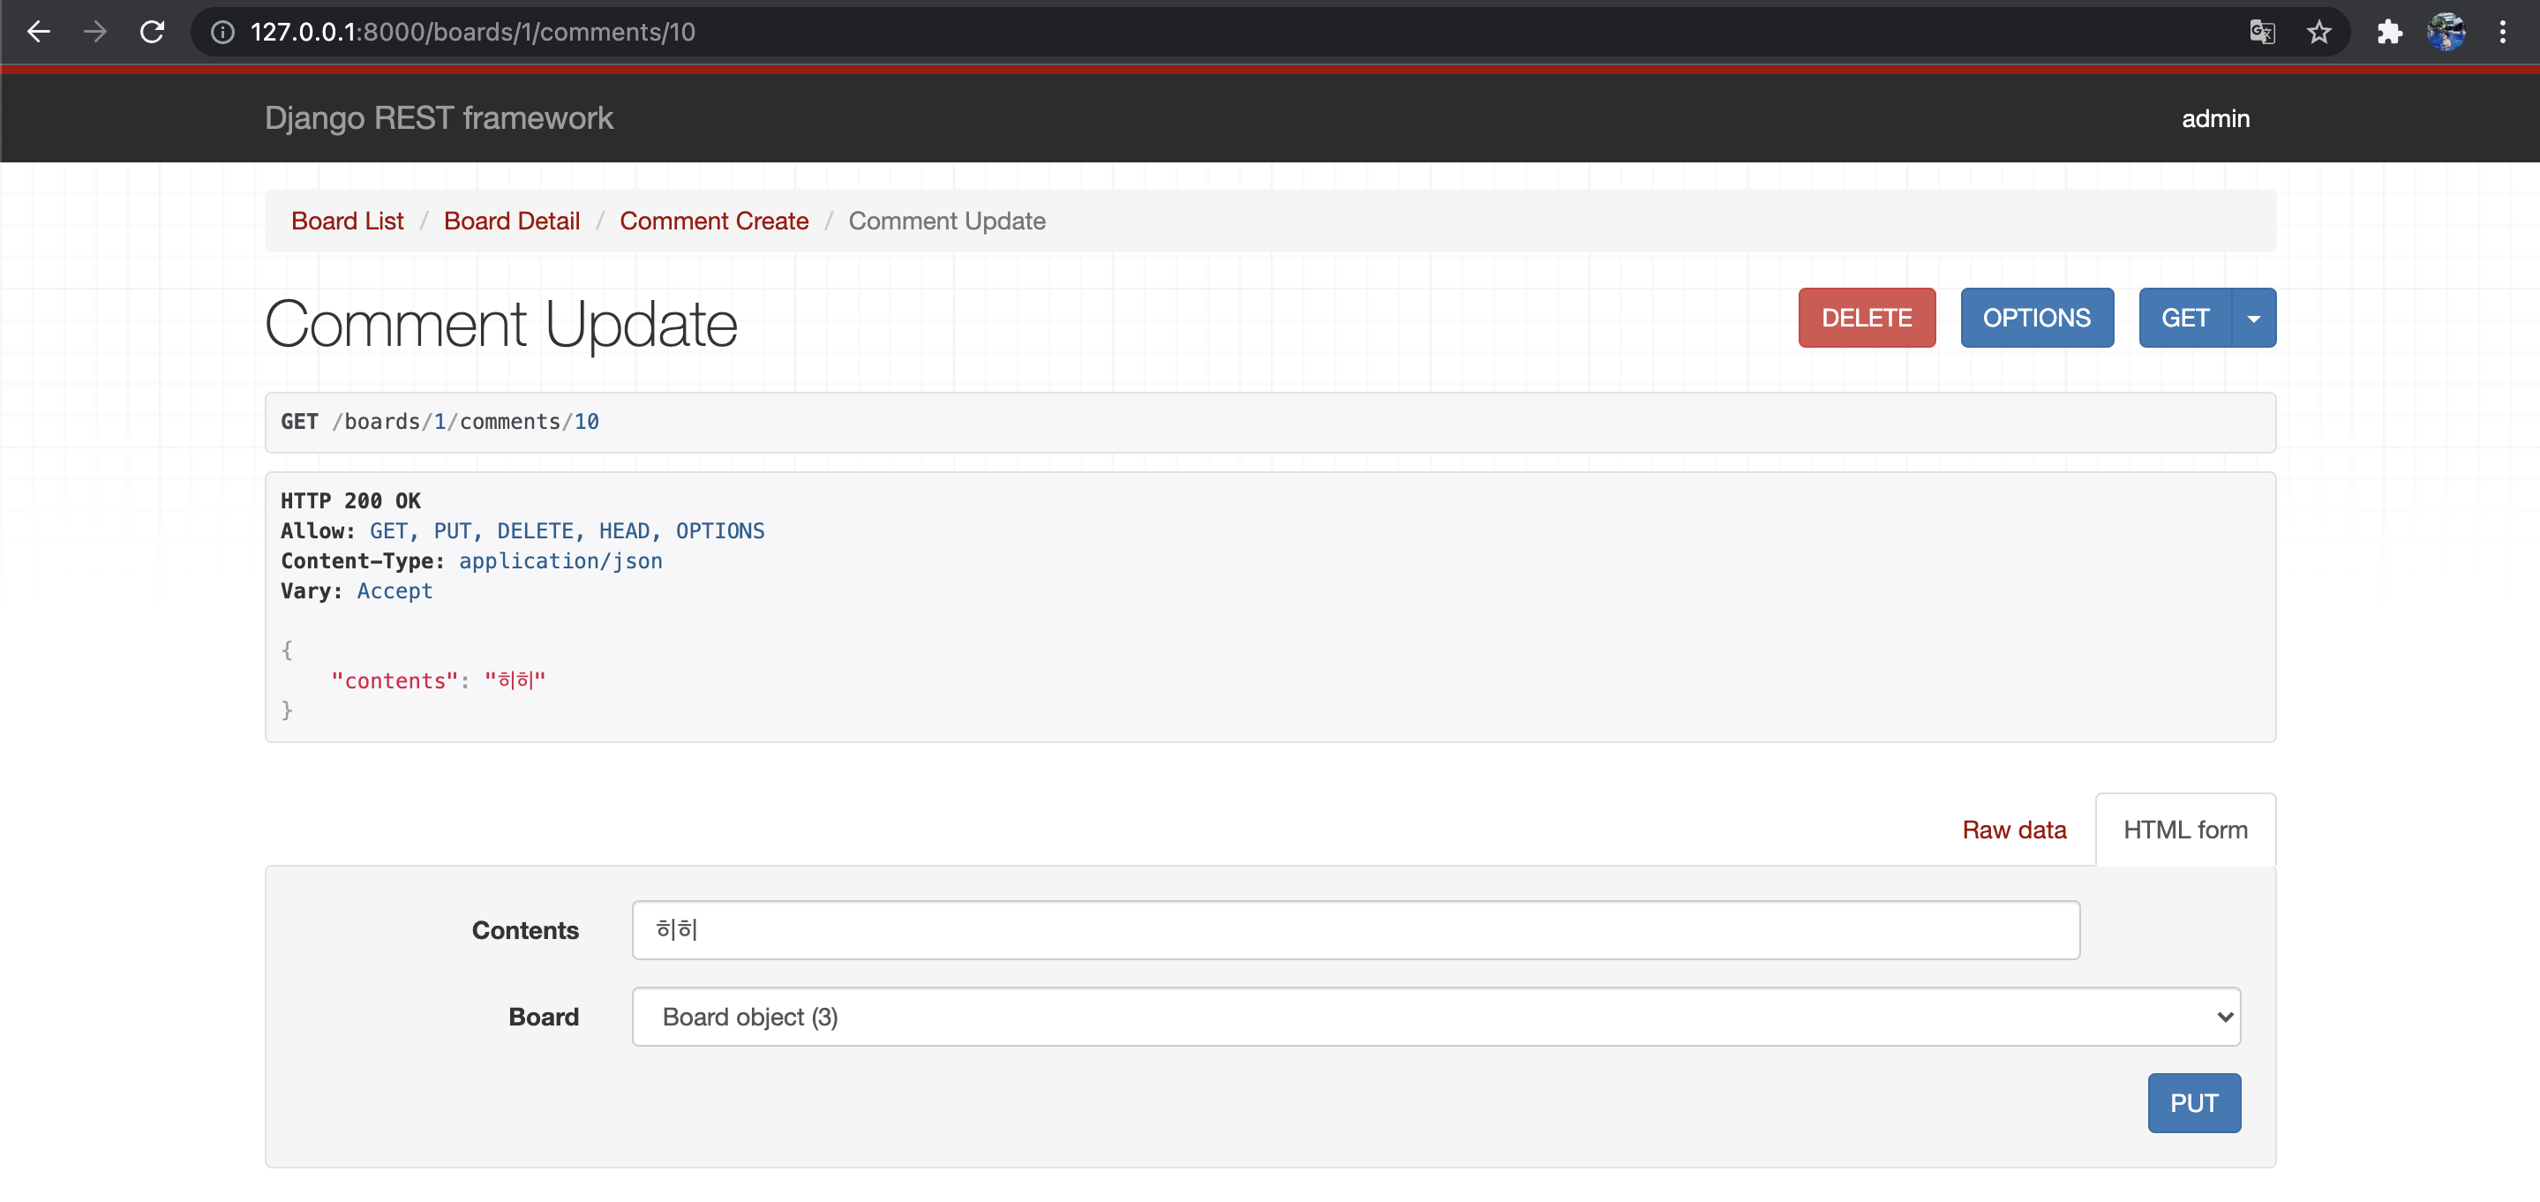Image resolution: width=2540 pixels, height=1202 pixels.
Task: Open Comment Create breadcrumb link
Action: 714,221
